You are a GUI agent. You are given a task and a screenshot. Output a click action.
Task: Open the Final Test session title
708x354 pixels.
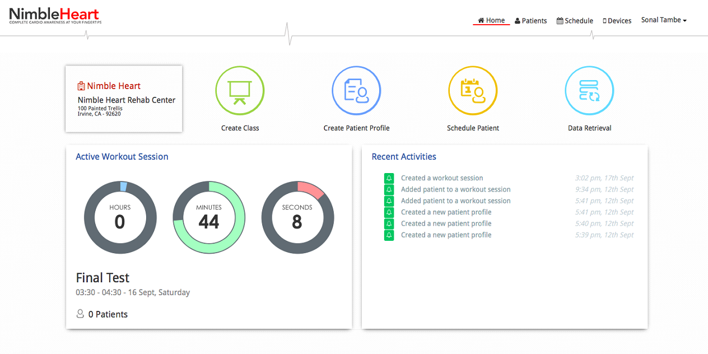[103, 278]
